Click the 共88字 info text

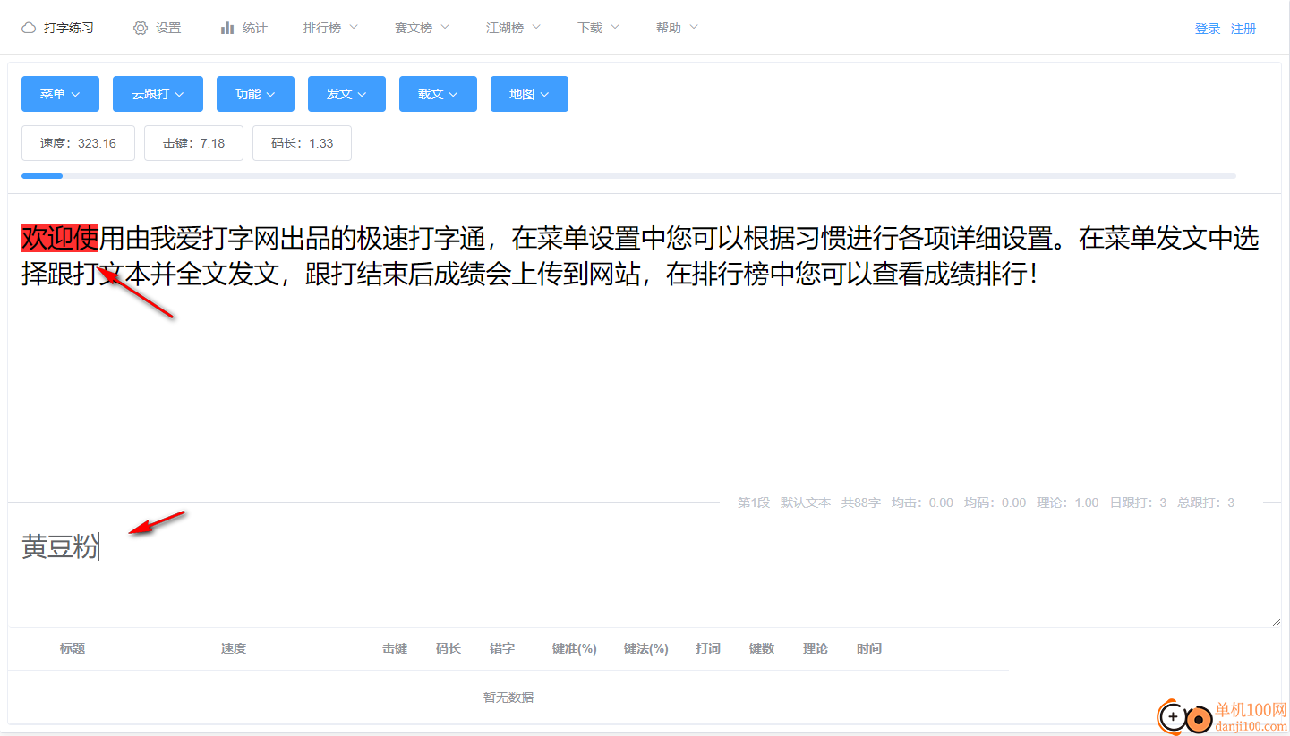[861, 503]
